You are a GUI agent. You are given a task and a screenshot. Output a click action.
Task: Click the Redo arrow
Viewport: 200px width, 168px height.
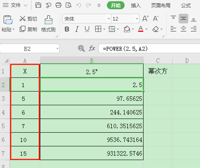88,5
